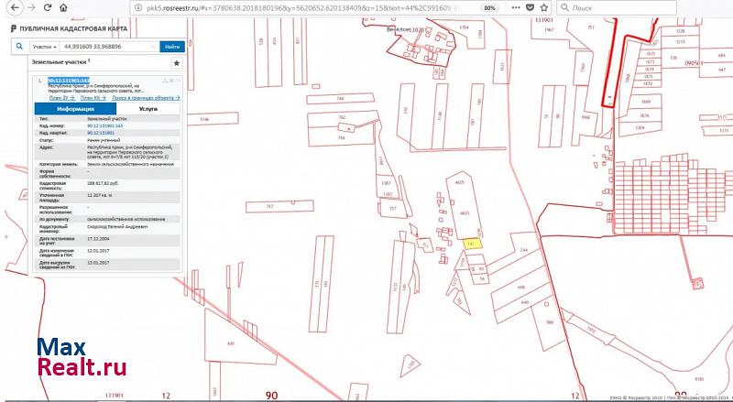Viewport: 733px width, 402px height.
Task: Click the magnifier search icon in the map panel
Action: [x=18, y=45]
